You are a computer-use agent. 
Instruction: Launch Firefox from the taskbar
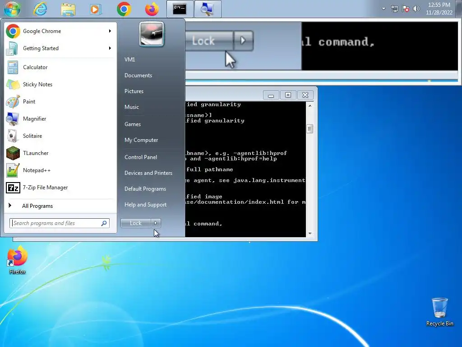[x=152, y=9]
